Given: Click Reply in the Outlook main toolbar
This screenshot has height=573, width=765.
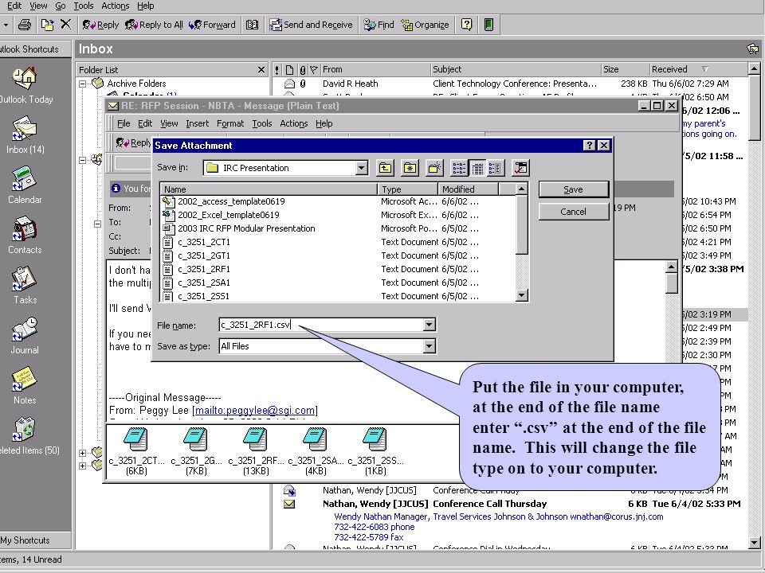Looking at the screenshot, I should pos(100,25).
